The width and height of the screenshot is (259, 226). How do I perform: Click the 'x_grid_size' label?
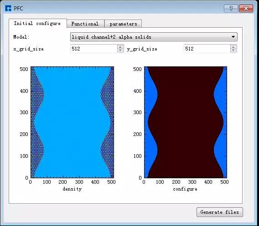pyautogui.click(x=29, y=49)
